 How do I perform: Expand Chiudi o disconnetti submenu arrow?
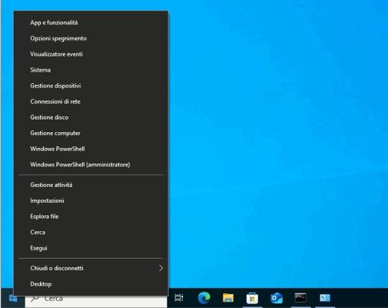tap(161, 268)
